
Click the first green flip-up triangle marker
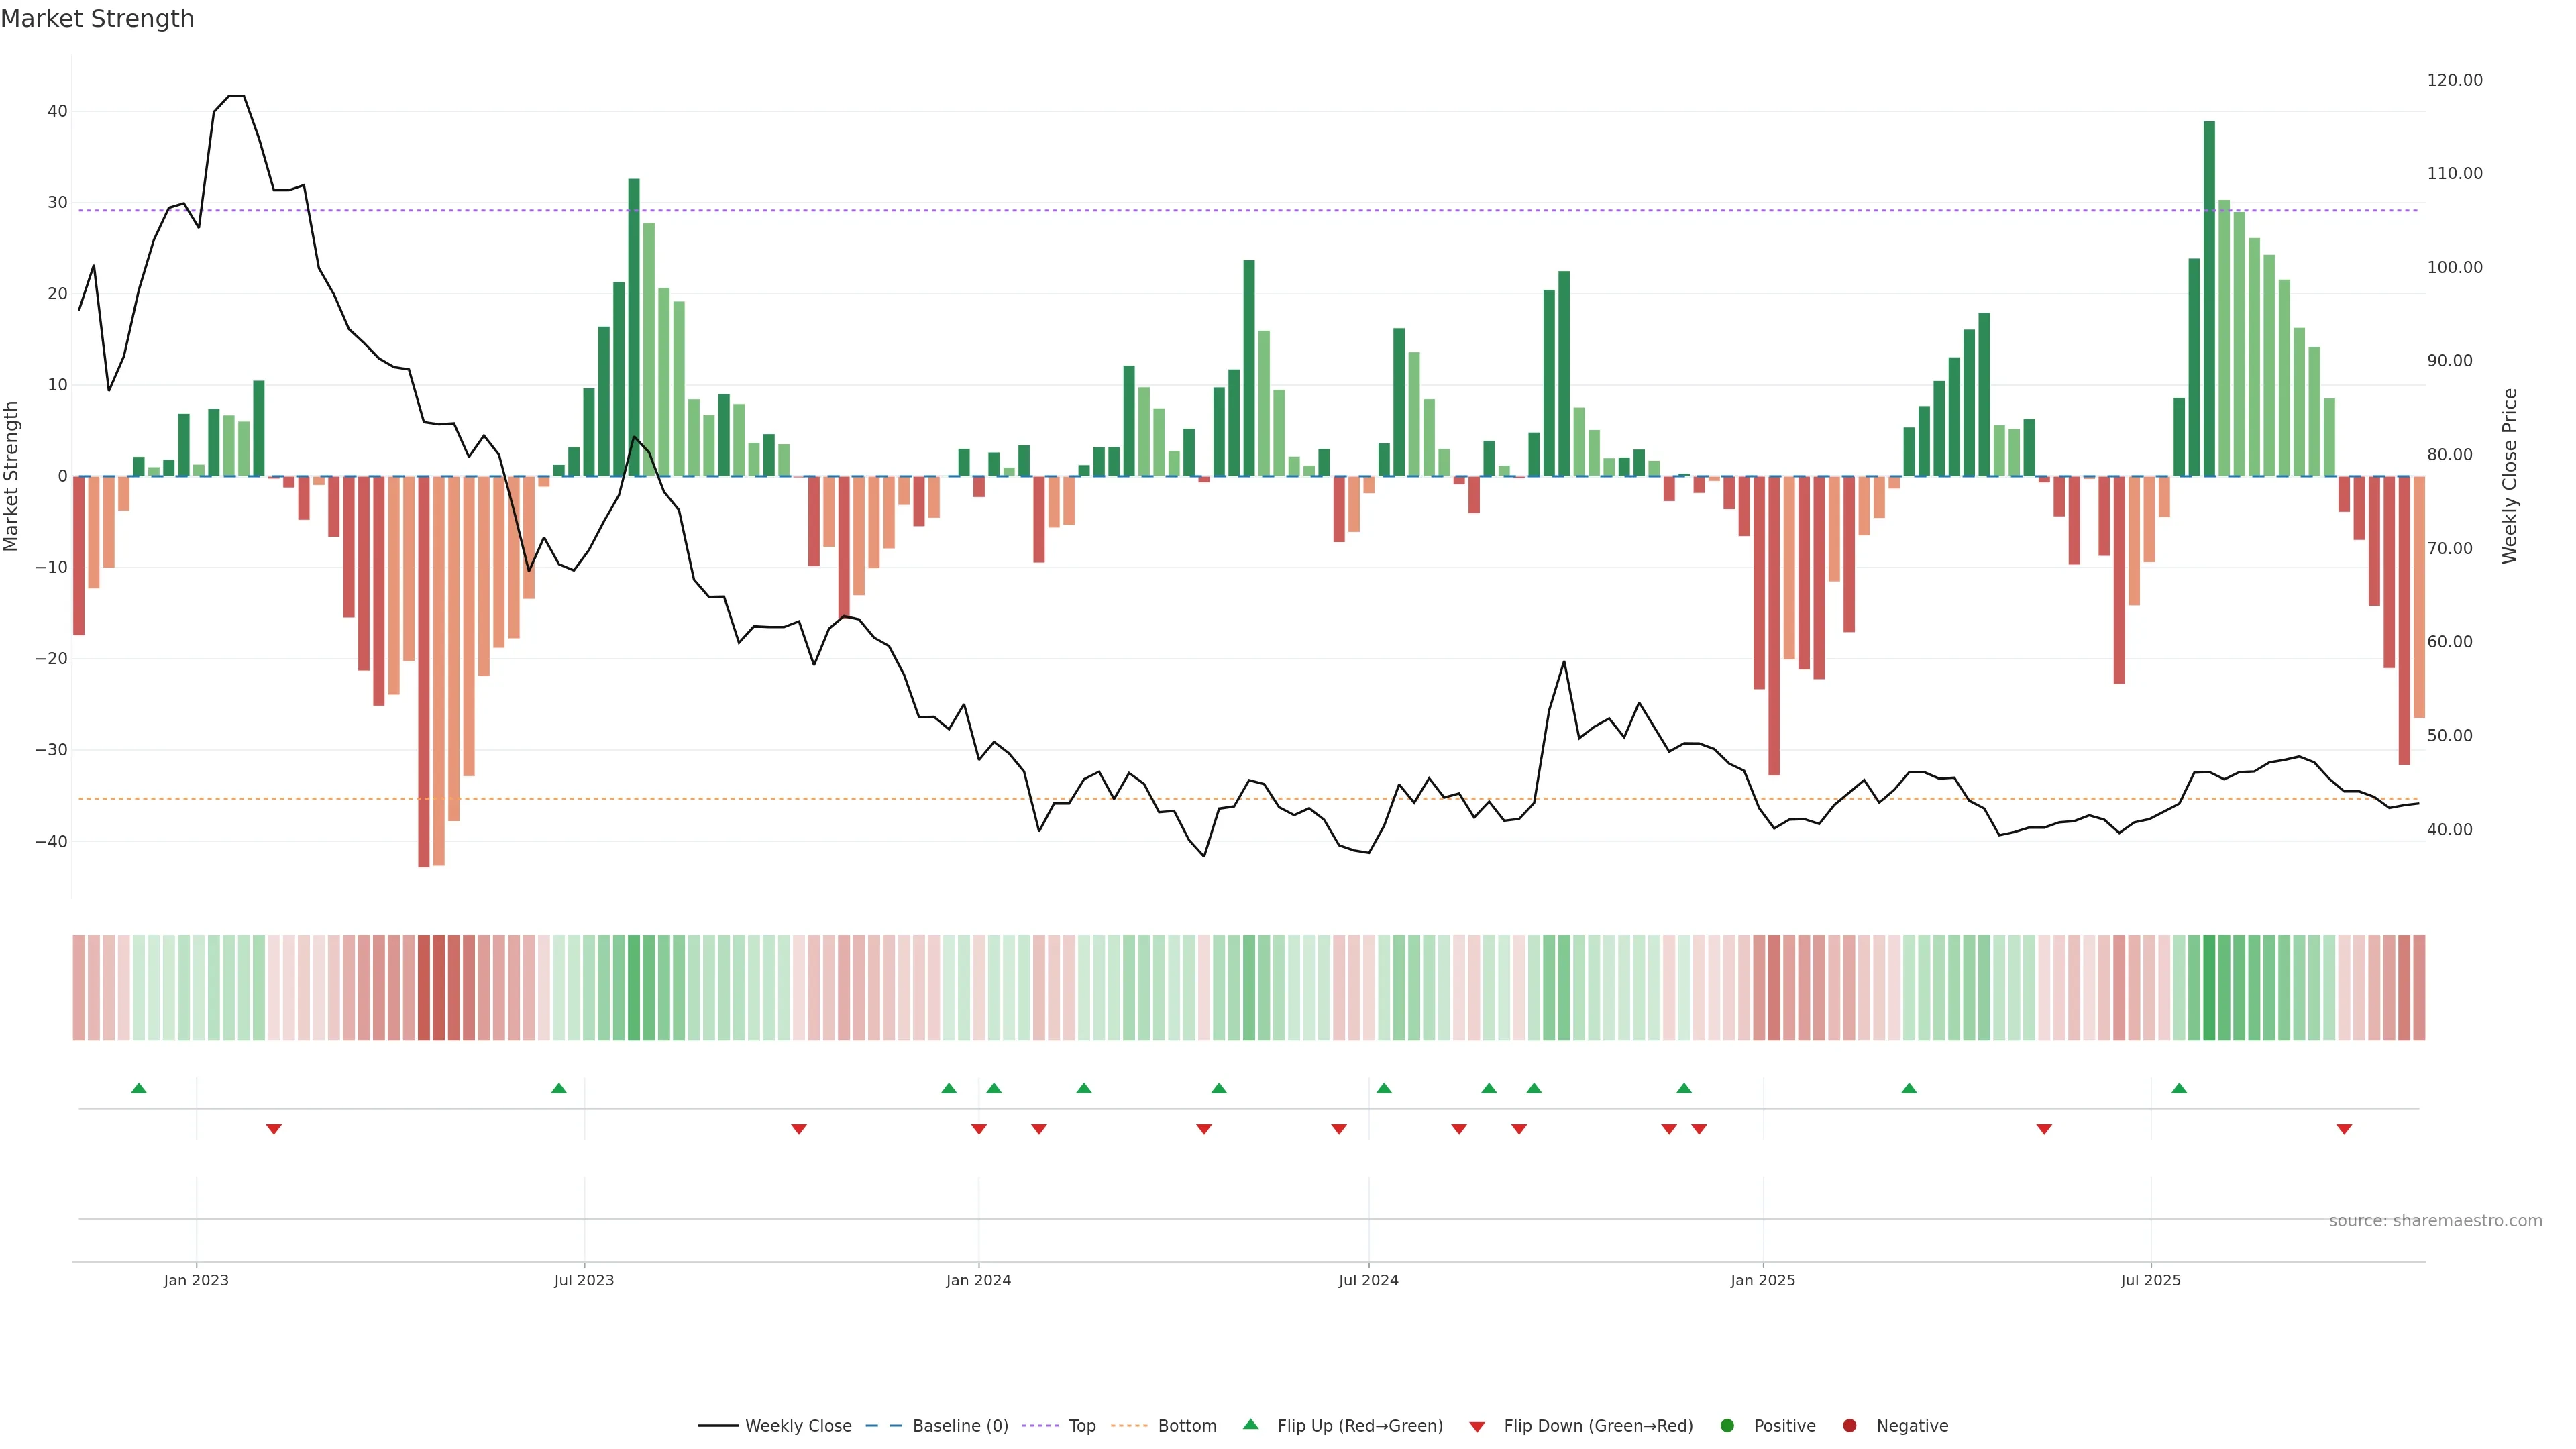pos(139,1088)
